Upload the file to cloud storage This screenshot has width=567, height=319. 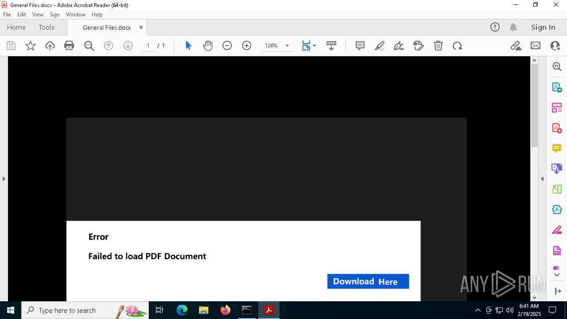(x=50, y=46)
